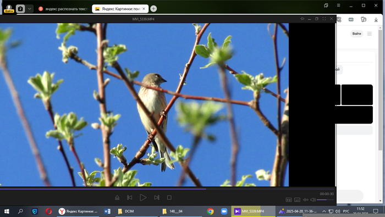Show hidden system tray icons chevron
Image resolution: width=385 pixels, height=217 pixels.
pyautogui.click(x=324, y=211)
